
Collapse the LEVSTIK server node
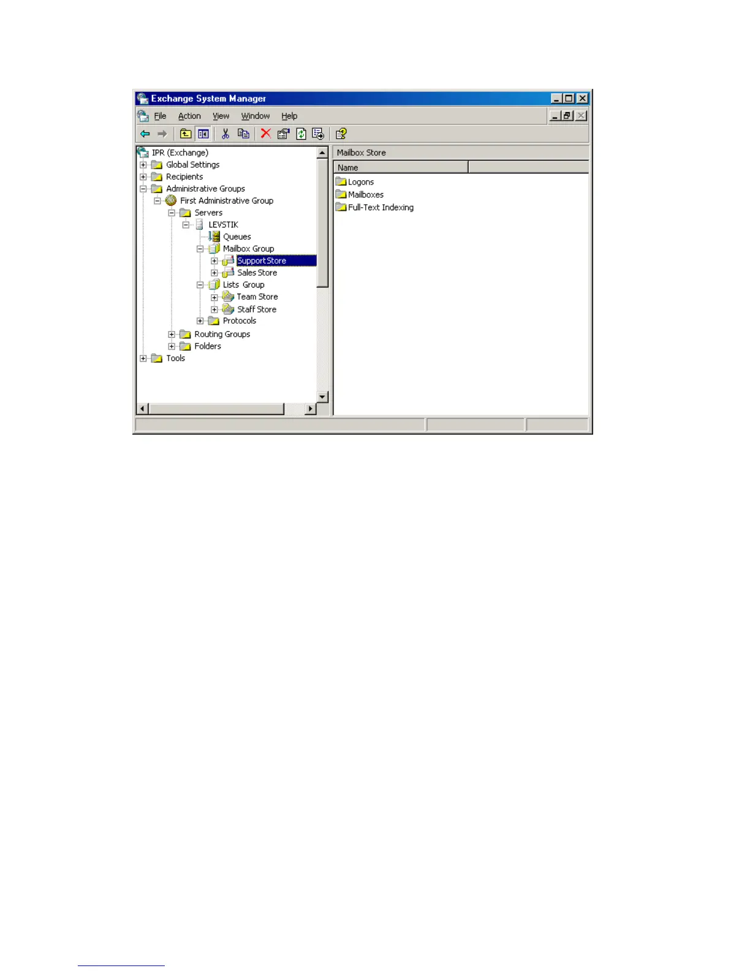tap(186, 225)
